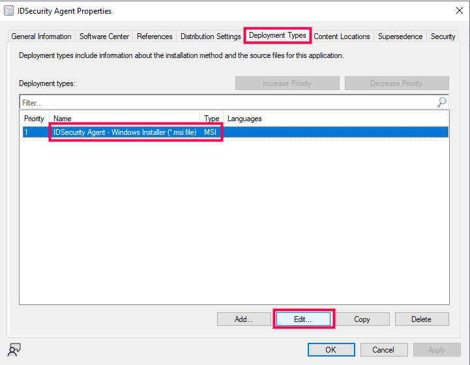Open the General Information tab
This screenshot has width=470, height=365.
(41, 36)
